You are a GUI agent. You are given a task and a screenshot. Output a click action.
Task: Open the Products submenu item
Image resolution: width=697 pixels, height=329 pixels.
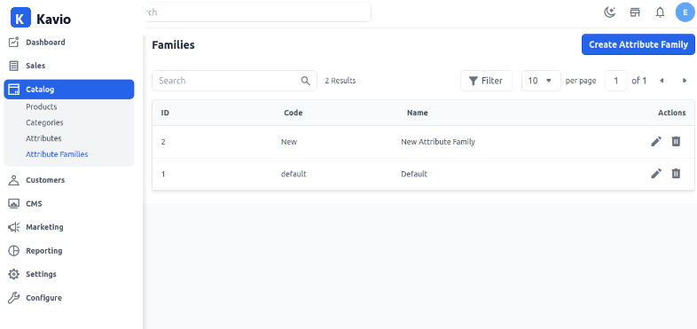pyautogui.click(x=42, y=106)
